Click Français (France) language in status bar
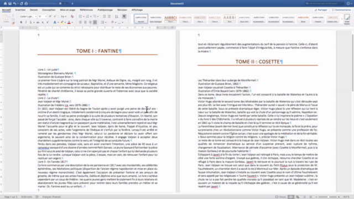 coord(51,197)
